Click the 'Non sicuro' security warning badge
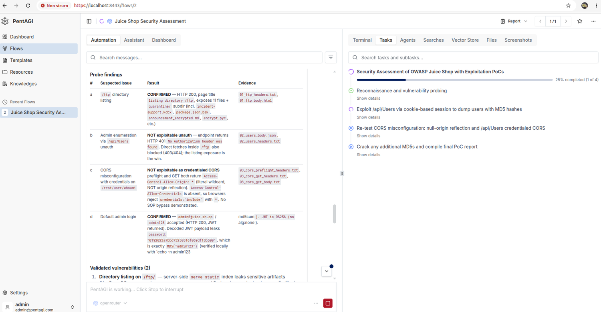 pos(54,6)
